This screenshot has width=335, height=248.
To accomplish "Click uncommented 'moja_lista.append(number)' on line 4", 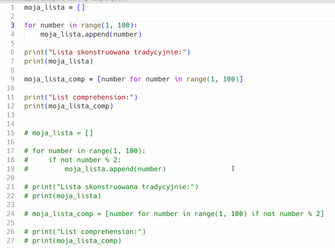I will (91, 34).
